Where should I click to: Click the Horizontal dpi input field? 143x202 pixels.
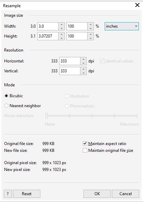point(70,61)
